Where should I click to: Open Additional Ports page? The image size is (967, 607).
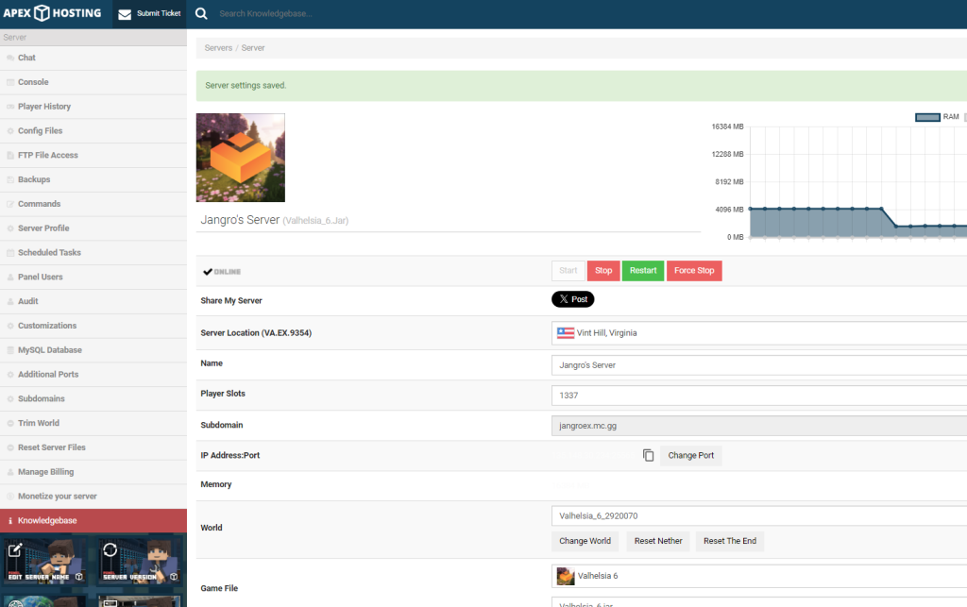point(93,374)
